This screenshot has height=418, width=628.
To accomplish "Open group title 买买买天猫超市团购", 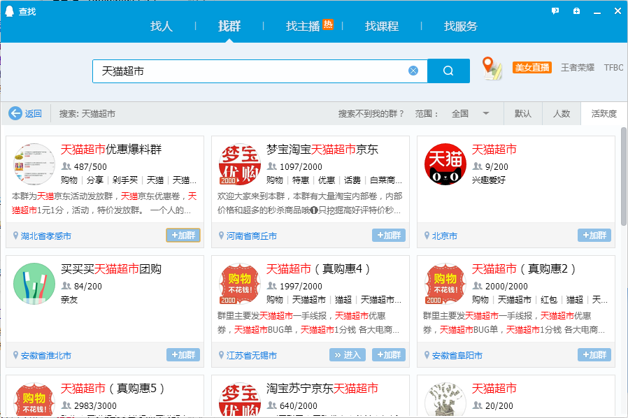I will 111,268.
